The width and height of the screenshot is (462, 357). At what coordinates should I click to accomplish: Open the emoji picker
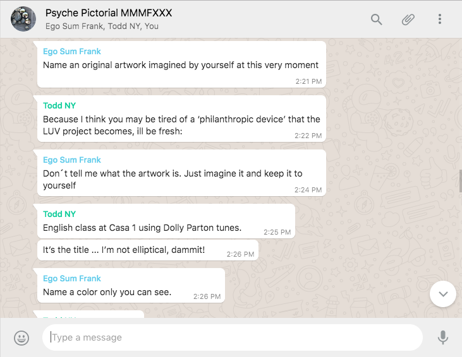21,338
